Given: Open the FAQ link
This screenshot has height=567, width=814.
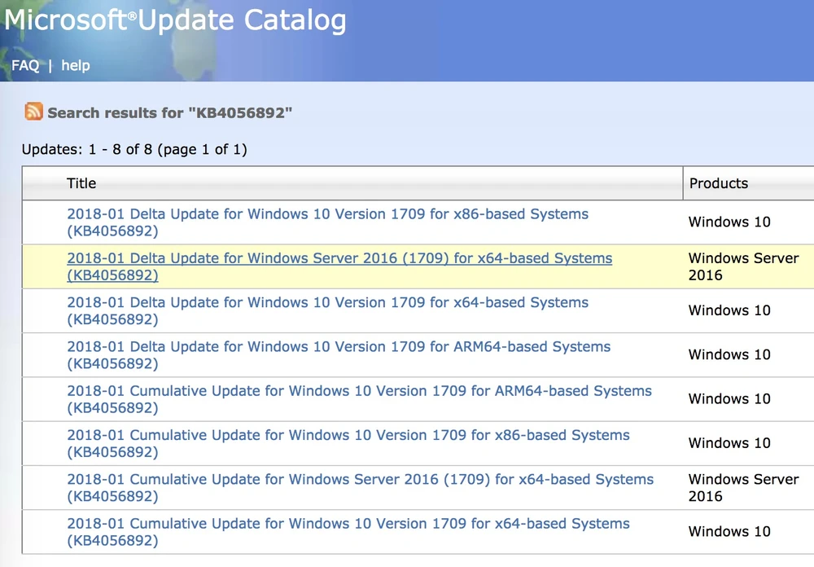Looking at the screenshot, I should (x=25, y=65).
